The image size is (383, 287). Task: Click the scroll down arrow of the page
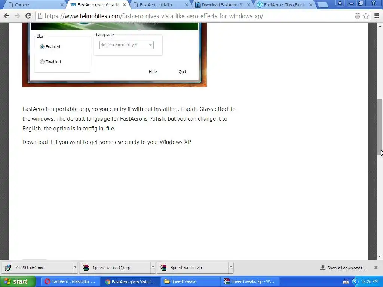tap(380, 256)
